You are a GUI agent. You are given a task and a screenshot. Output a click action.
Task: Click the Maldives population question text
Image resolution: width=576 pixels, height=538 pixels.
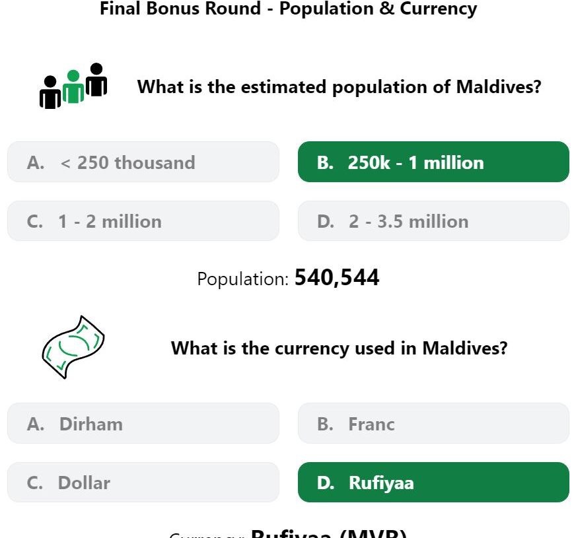pos(339,87)
